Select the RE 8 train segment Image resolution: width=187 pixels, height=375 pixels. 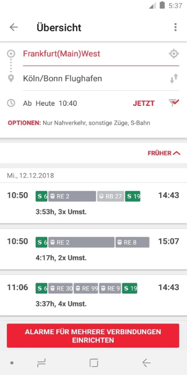tap(133, 242)
